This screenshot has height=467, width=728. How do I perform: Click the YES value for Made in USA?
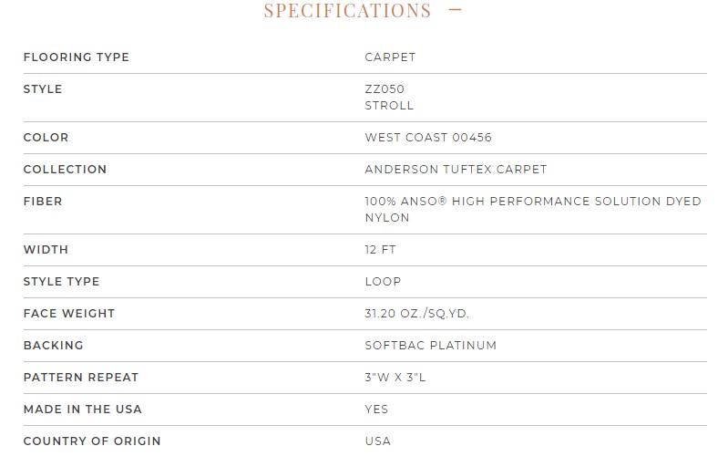376,410
